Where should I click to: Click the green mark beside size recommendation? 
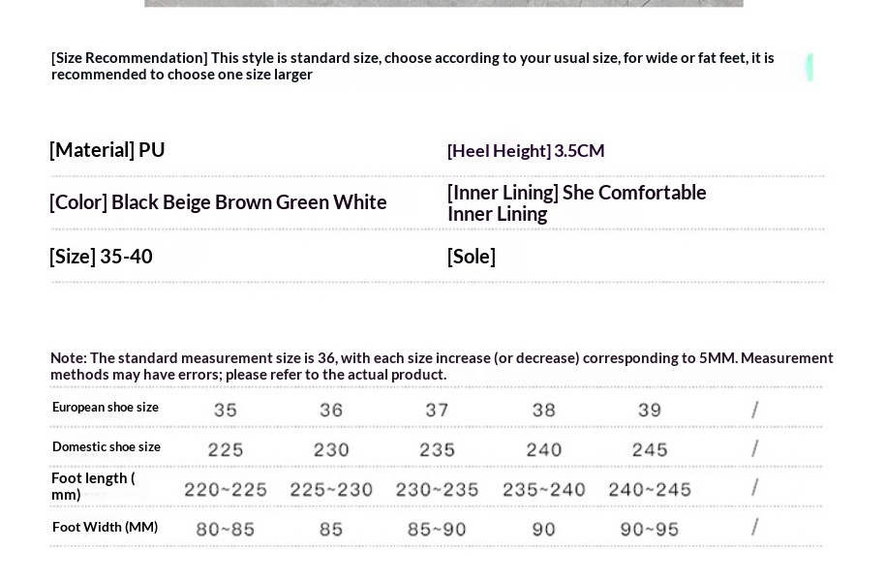[x=810, y=67]
